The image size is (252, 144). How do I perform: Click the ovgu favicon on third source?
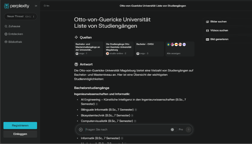[x=138, y=53]
